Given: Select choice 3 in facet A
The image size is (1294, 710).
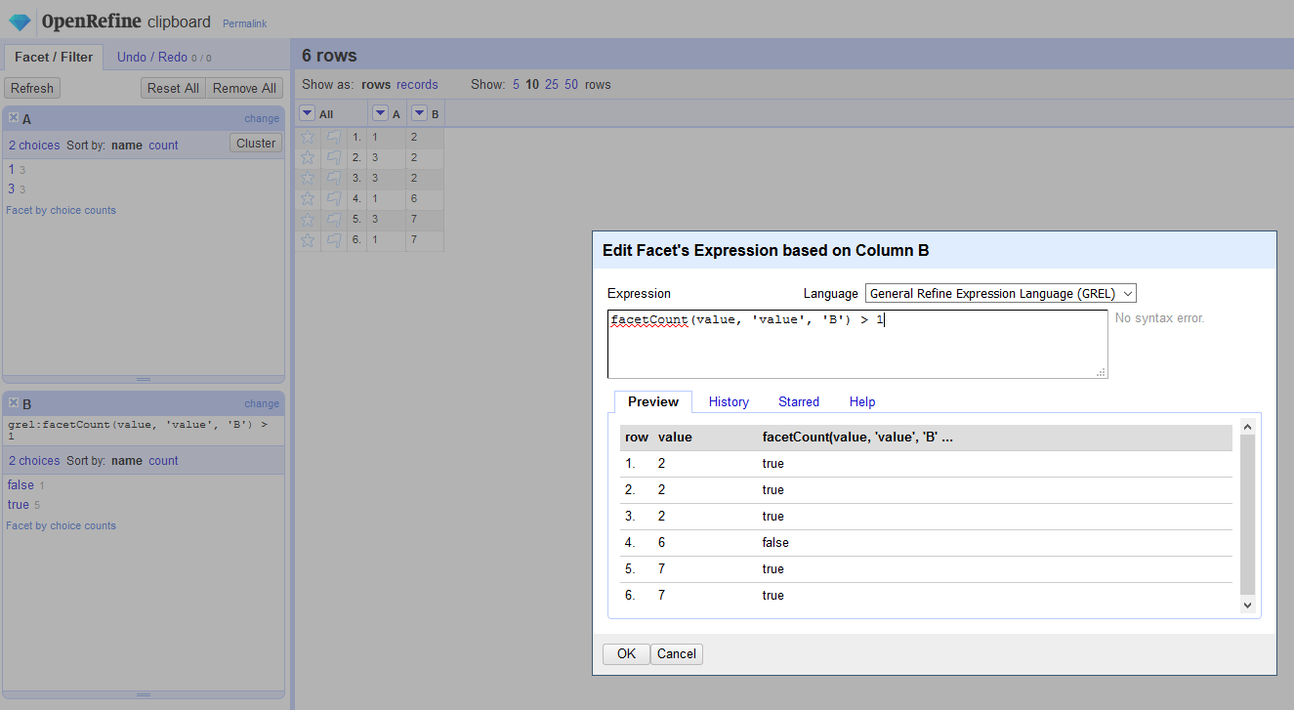Looking at the screenshot, I should tap(12, 188).
